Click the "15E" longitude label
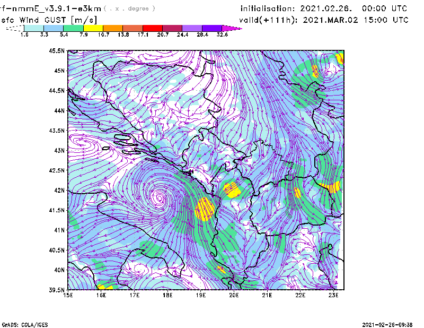 [x=68, y=295]
